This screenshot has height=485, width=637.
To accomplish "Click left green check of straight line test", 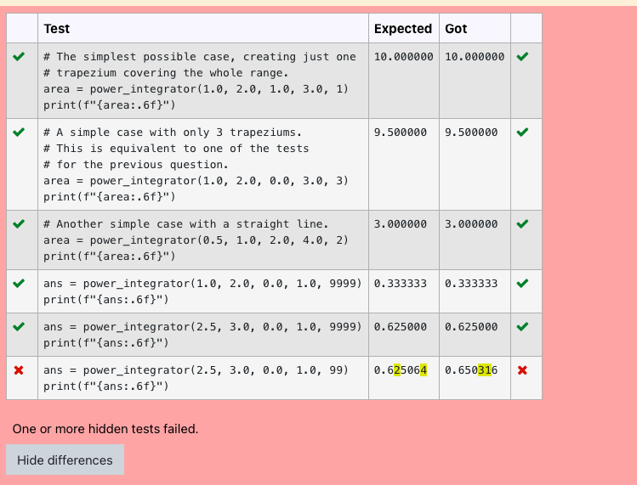I will tap(19, 223).
